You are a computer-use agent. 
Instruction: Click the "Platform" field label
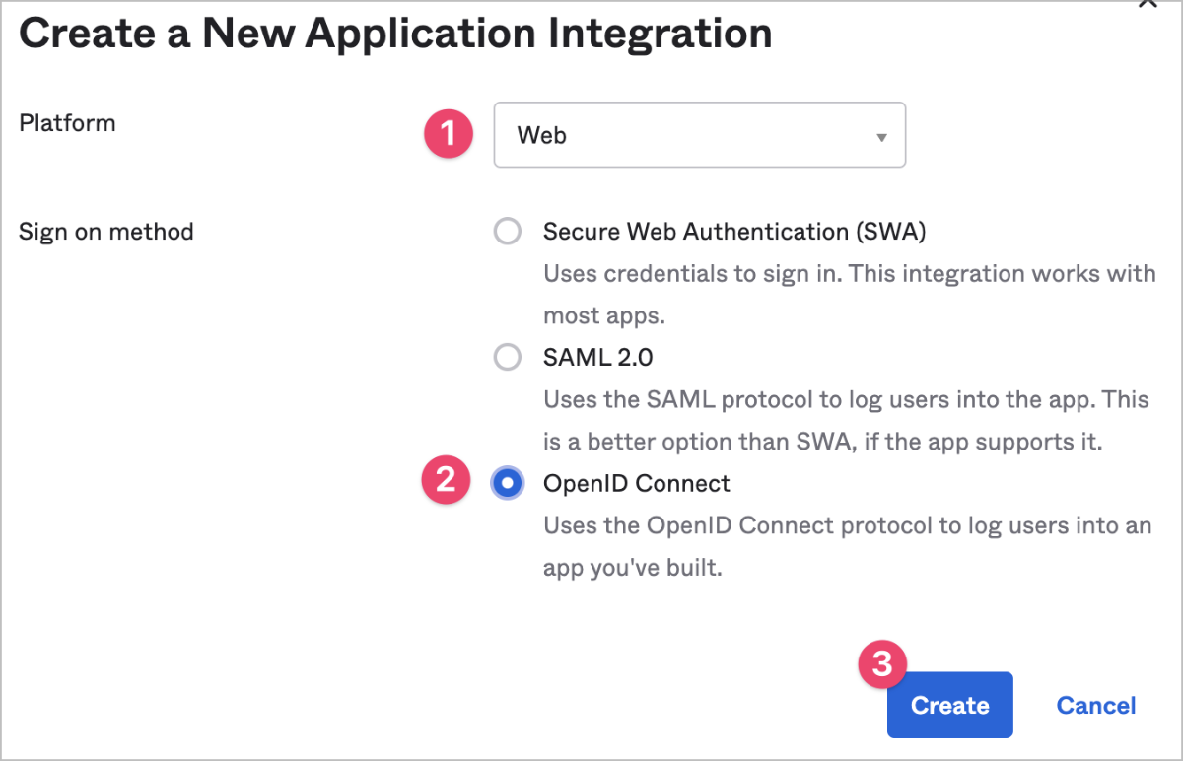[67, 123]
